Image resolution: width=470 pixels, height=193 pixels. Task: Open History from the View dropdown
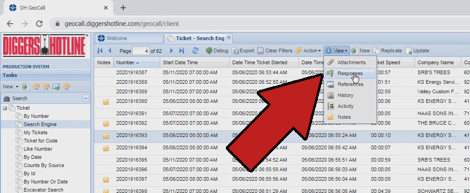[x=345, y=95]
